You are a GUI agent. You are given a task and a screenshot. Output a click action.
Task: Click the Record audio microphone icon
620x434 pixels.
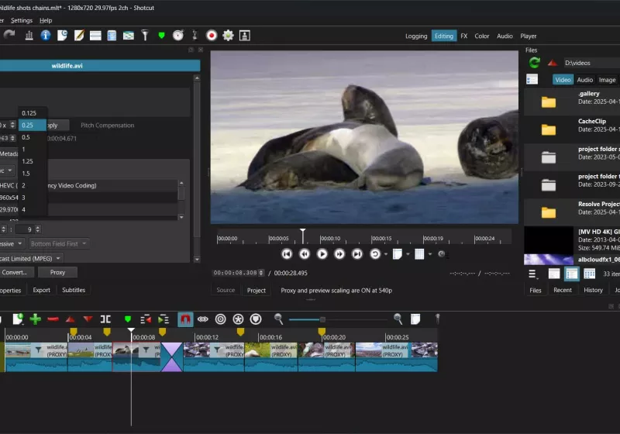[x=437, y=319]
